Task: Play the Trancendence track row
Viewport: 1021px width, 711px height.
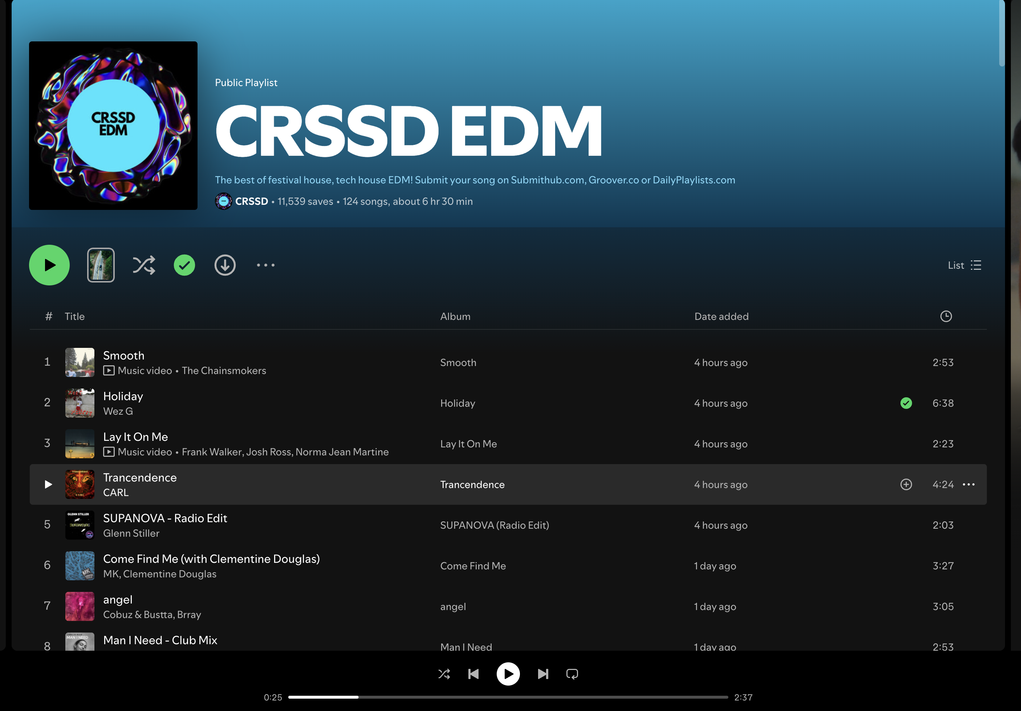Action: (48, 484)
